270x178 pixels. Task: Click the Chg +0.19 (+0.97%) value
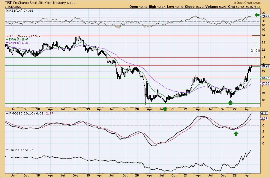tap(243, 7)
